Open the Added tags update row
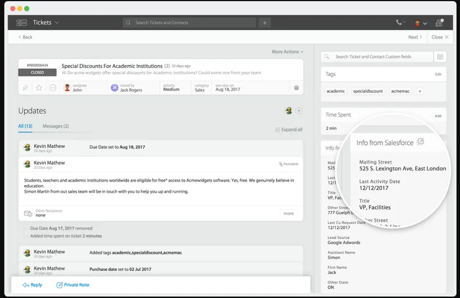This screenshot has height=298, width=460. click(x=161, y=254)
